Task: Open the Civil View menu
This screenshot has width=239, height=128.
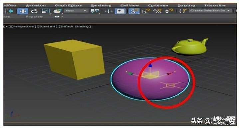Action: click(x=129, y=5)
